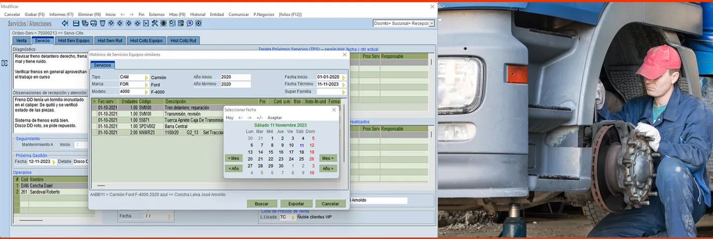Switch to the Hist Serv Equipo tab
Screen dimensions: 713x239
point(74,40)
